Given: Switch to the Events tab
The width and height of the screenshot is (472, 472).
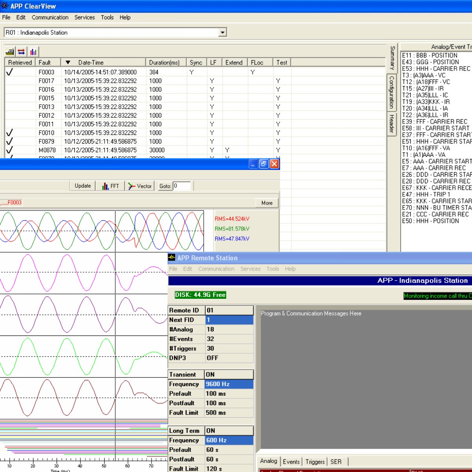Looking at the screenshot, I should pyautogui.click(x=291, y=461).
